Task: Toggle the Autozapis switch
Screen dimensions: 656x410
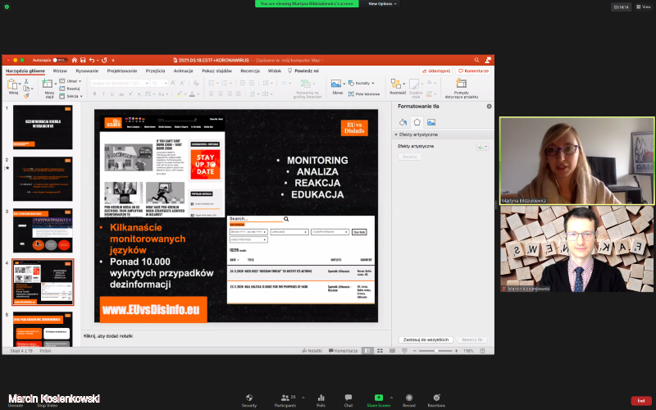Action: pos(60,60)
